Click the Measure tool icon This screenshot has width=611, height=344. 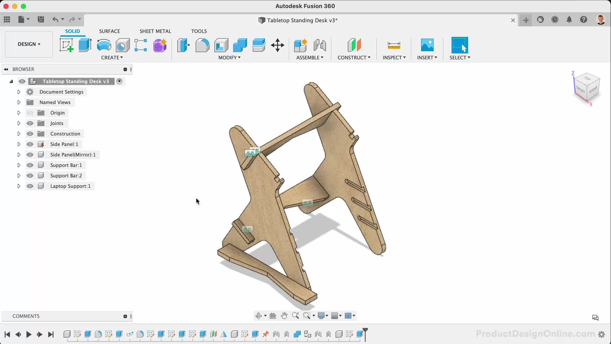click(394, 45)
